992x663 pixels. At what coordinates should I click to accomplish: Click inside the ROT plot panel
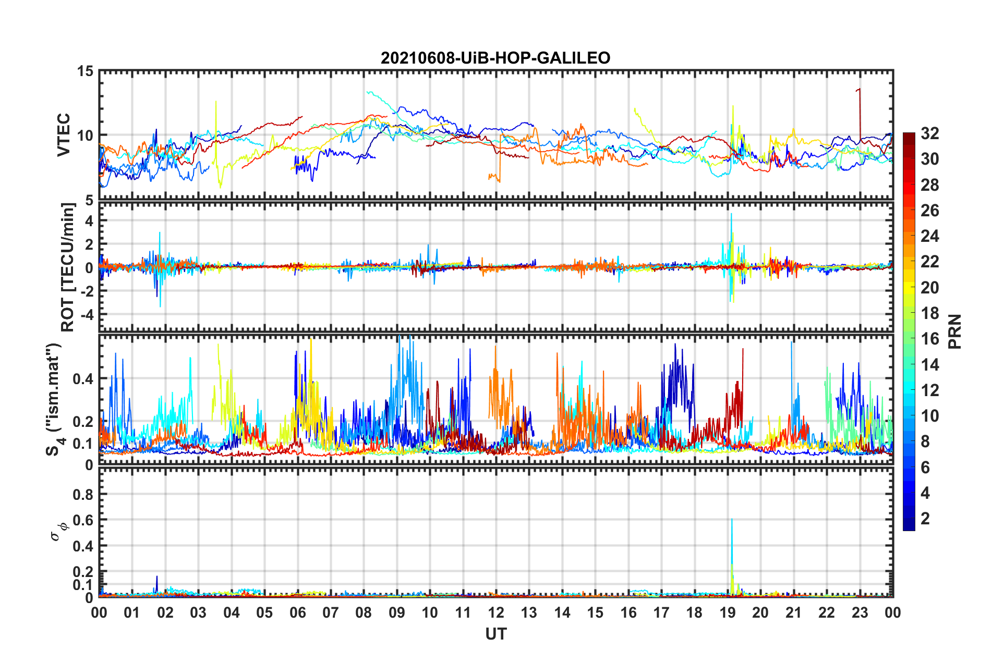click(x=496, y=267)
